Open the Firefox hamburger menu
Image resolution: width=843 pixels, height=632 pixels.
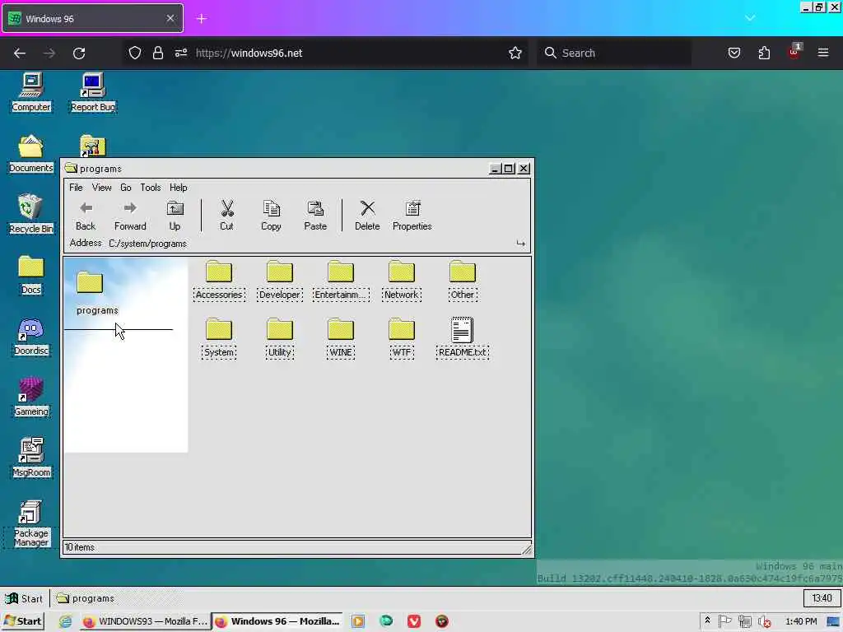point(823,53)
